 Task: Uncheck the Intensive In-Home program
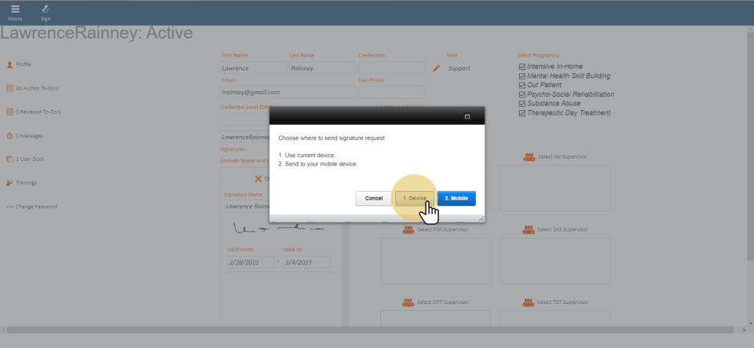click(x=522, y=67)
